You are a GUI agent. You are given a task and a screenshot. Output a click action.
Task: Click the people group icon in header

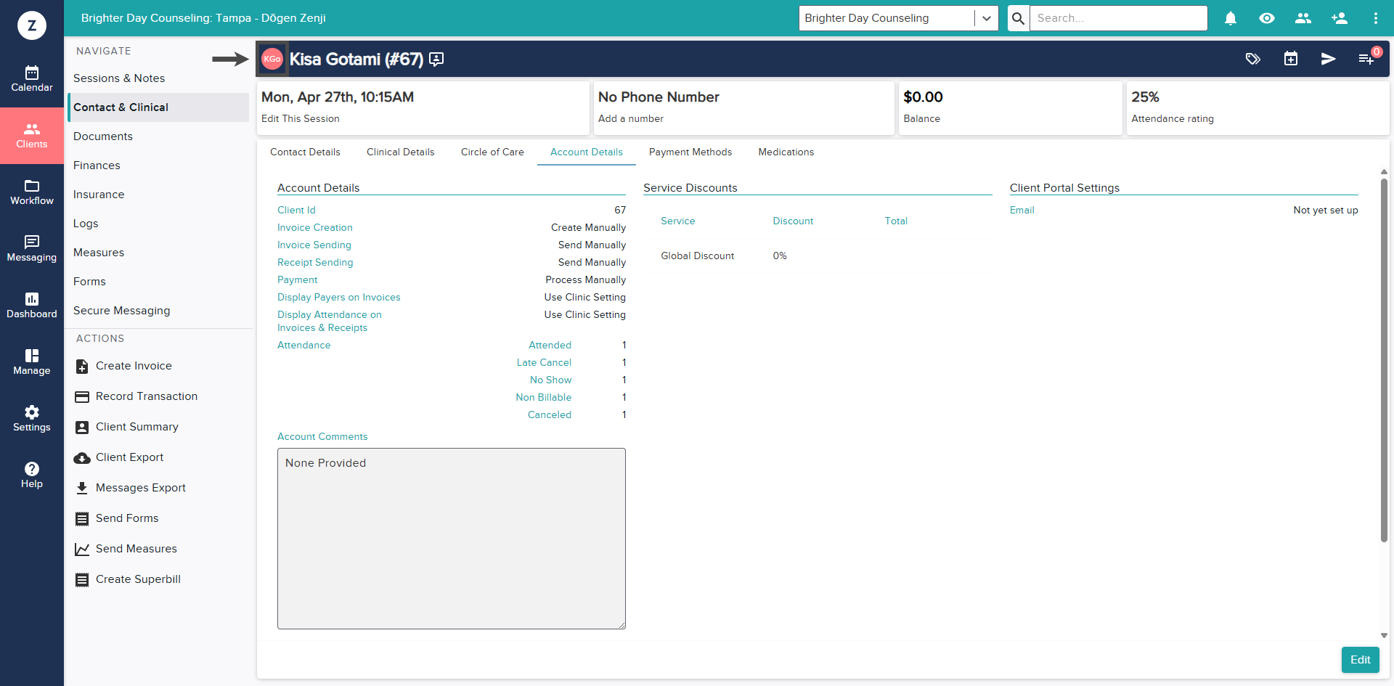pyautogui.click(x=1303, y=18)
